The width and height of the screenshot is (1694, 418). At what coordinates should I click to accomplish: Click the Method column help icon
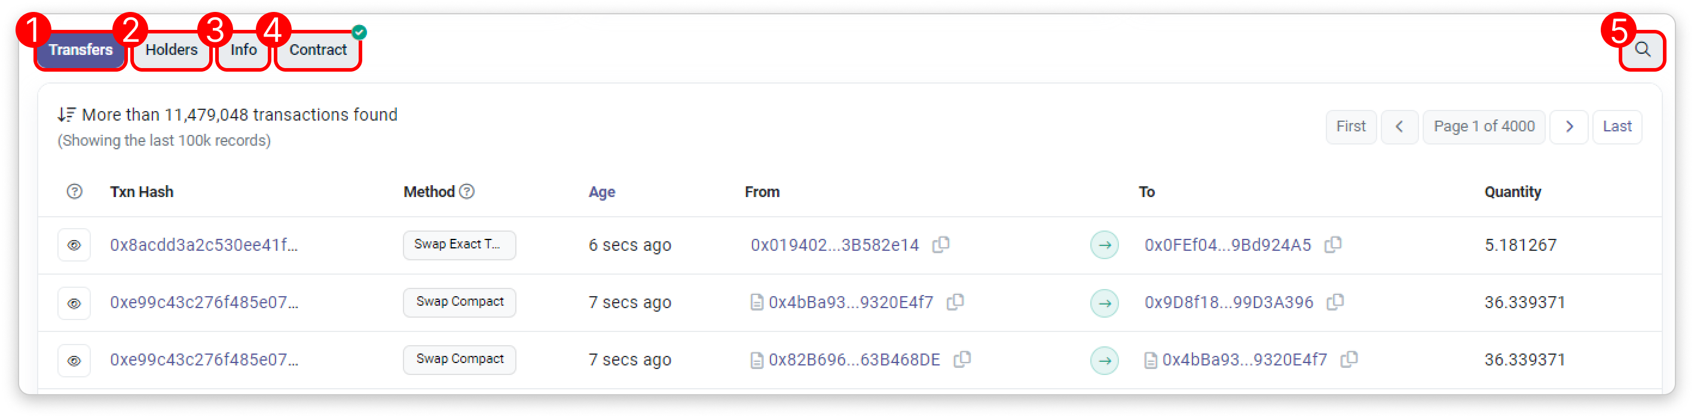coord(467,191)
